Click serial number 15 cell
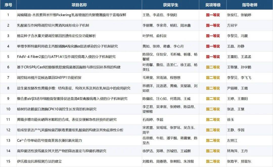273x167 pixels. pos(8,161)
